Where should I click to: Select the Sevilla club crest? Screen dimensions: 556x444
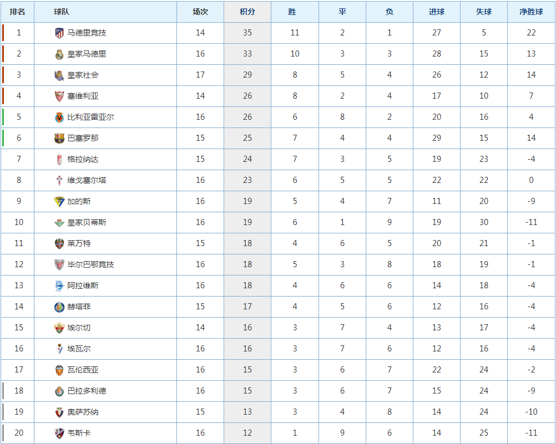coord(59,96)
